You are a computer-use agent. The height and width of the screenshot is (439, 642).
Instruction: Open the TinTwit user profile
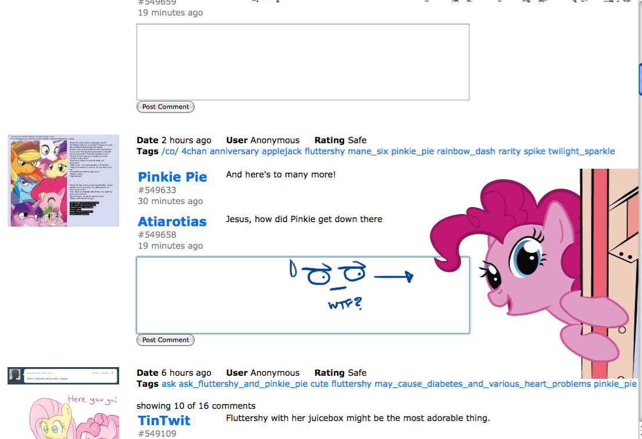[164, 420]
